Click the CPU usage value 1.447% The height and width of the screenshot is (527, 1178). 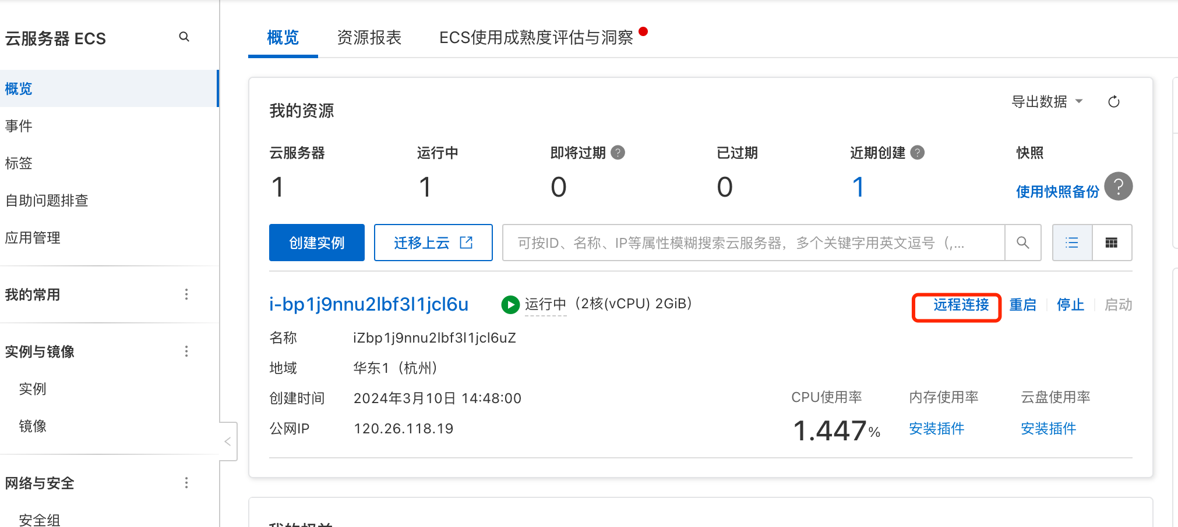pos(837,431)
